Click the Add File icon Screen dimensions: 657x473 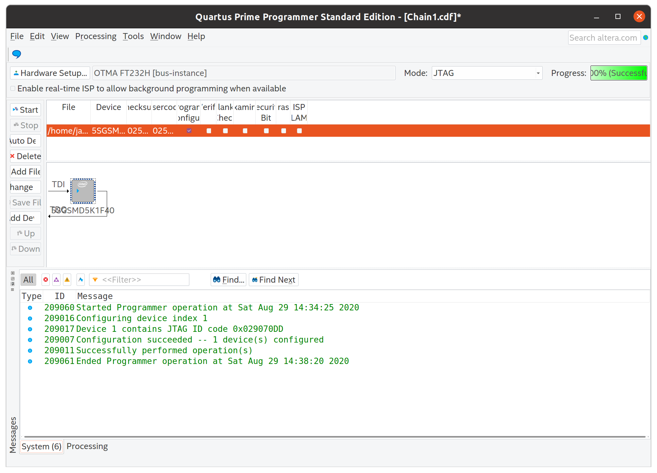[26, 171]
